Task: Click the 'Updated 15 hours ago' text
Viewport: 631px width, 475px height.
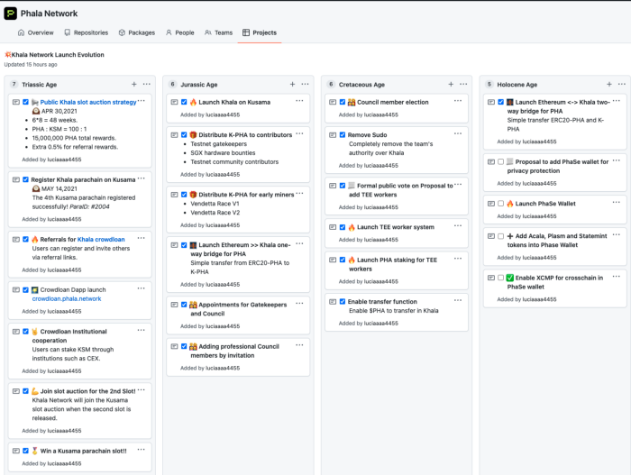Action: coord(31,64)
